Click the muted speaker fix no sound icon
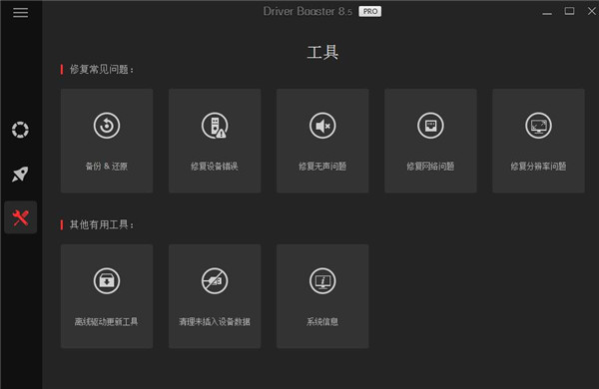Image resolution: width=599 pixels, height=389 pixels. [322, 126]
